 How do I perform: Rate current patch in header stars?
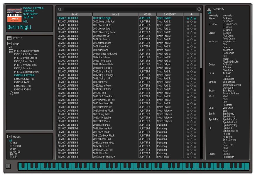click(28, 17)
